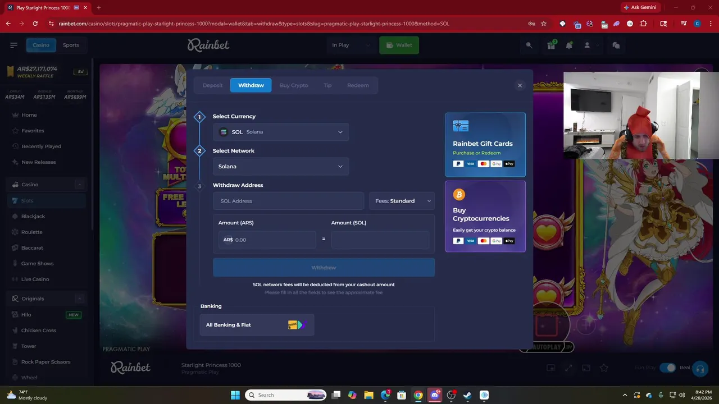Viewport: 719px width, 404px height.
Task: Open the rewards gift icon with badge
Action: coord(551,45)
